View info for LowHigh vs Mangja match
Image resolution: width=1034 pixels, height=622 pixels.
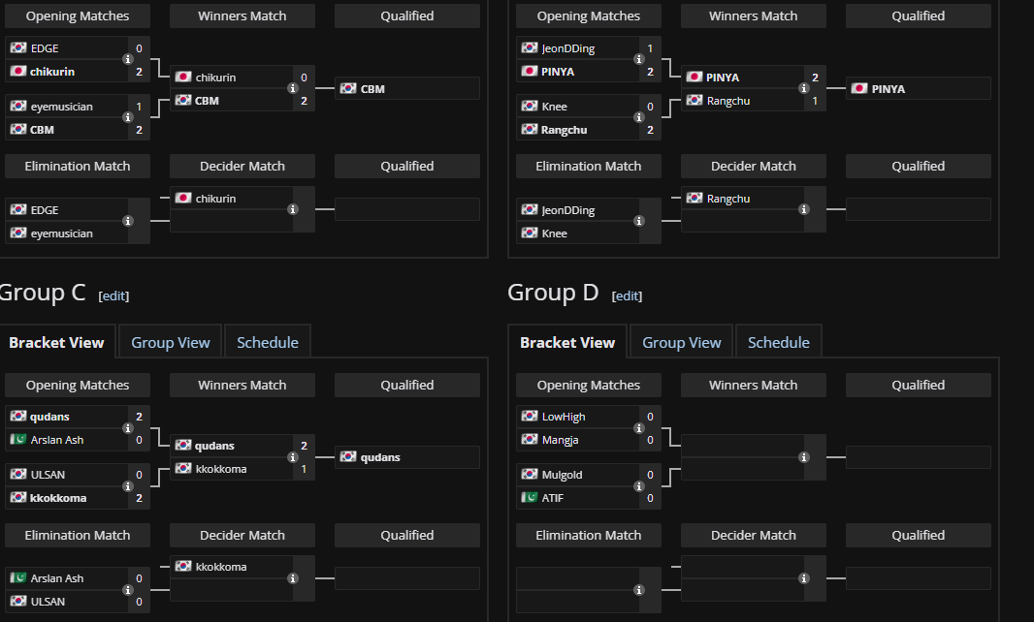[639, 428]
